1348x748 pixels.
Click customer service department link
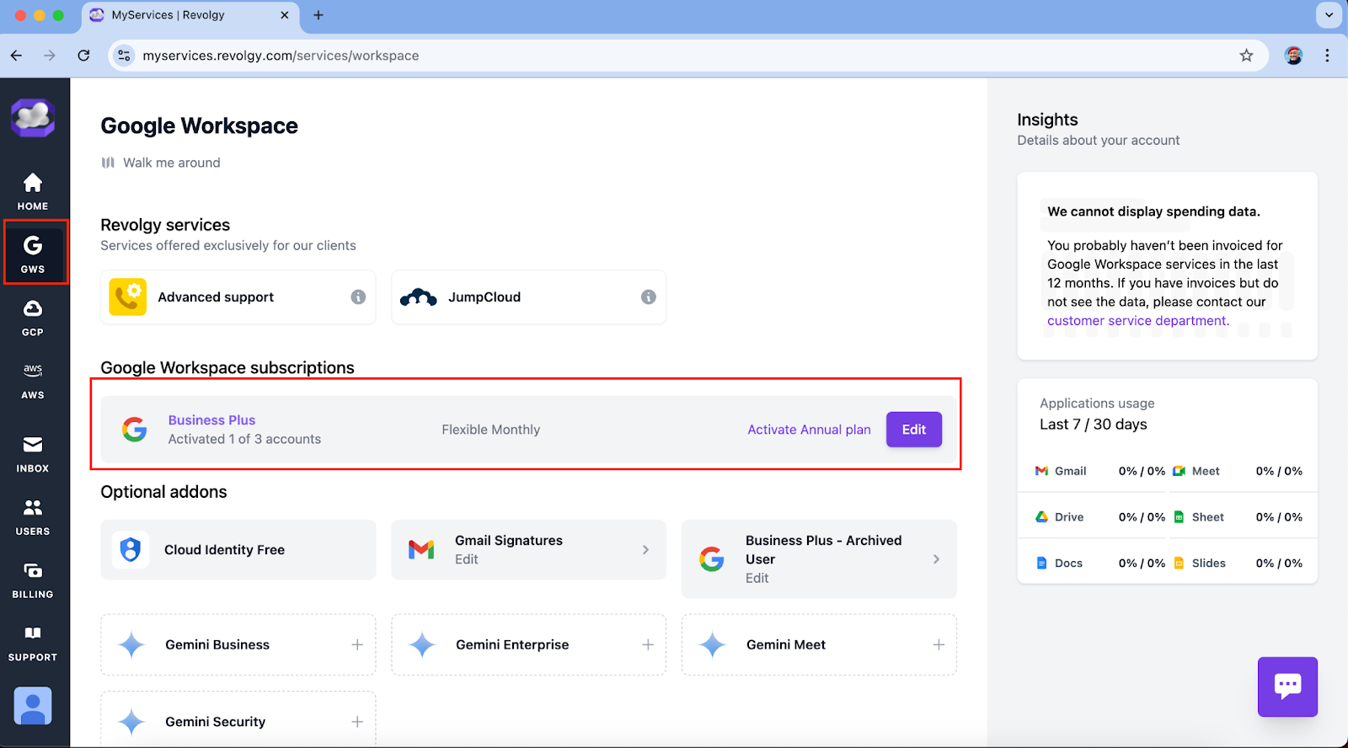1138,321
